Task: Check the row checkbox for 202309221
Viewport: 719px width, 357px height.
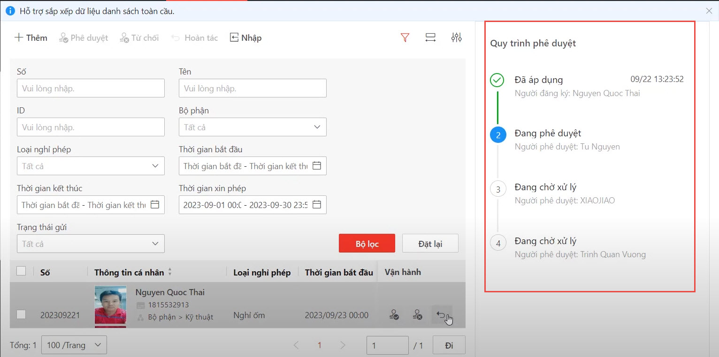Action: [x=21, y=315]
